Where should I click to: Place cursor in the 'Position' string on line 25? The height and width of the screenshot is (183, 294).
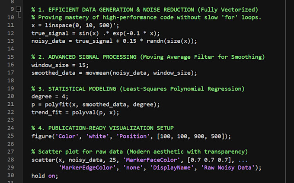pos(133,136)
